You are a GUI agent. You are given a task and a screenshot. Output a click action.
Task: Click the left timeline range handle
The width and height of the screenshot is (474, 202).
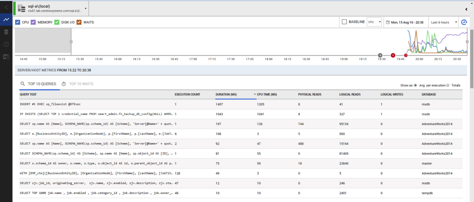71,42
